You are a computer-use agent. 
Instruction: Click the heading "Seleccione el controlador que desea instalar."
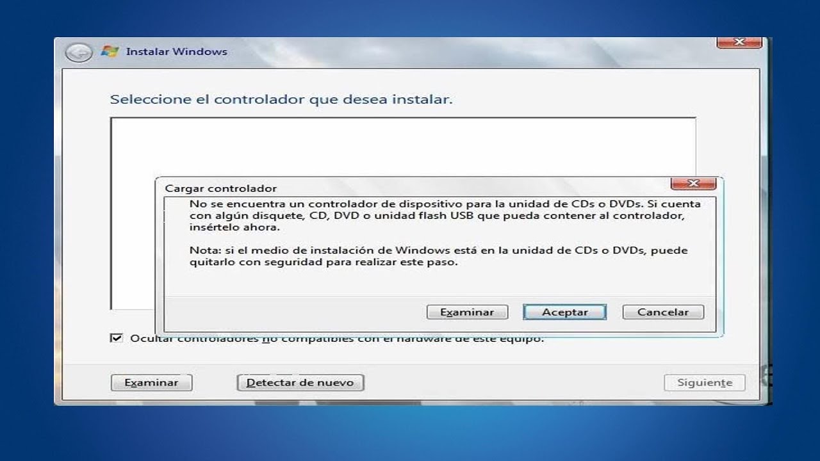[281, 100]
